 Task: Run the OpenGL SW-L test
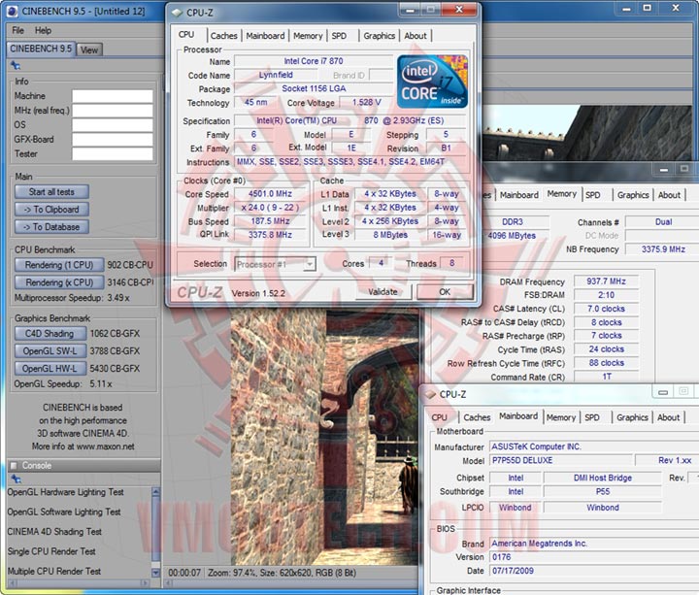click(x=50, y=350)
